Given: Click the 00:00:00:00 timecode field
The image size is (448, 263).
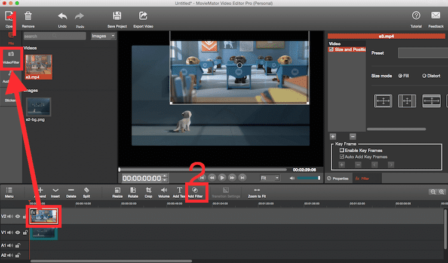Looking at the screenshot, I should [x=142, y=178].
